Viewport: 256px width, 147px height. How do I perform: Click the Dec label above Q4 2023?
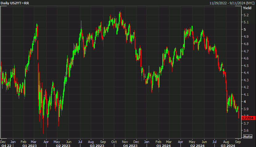(x=136, y=142)
